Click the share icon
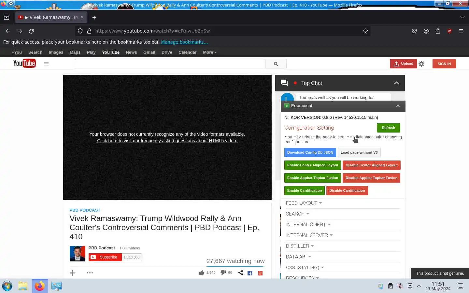This screenshot has height=293, width=469. (241, 272)
